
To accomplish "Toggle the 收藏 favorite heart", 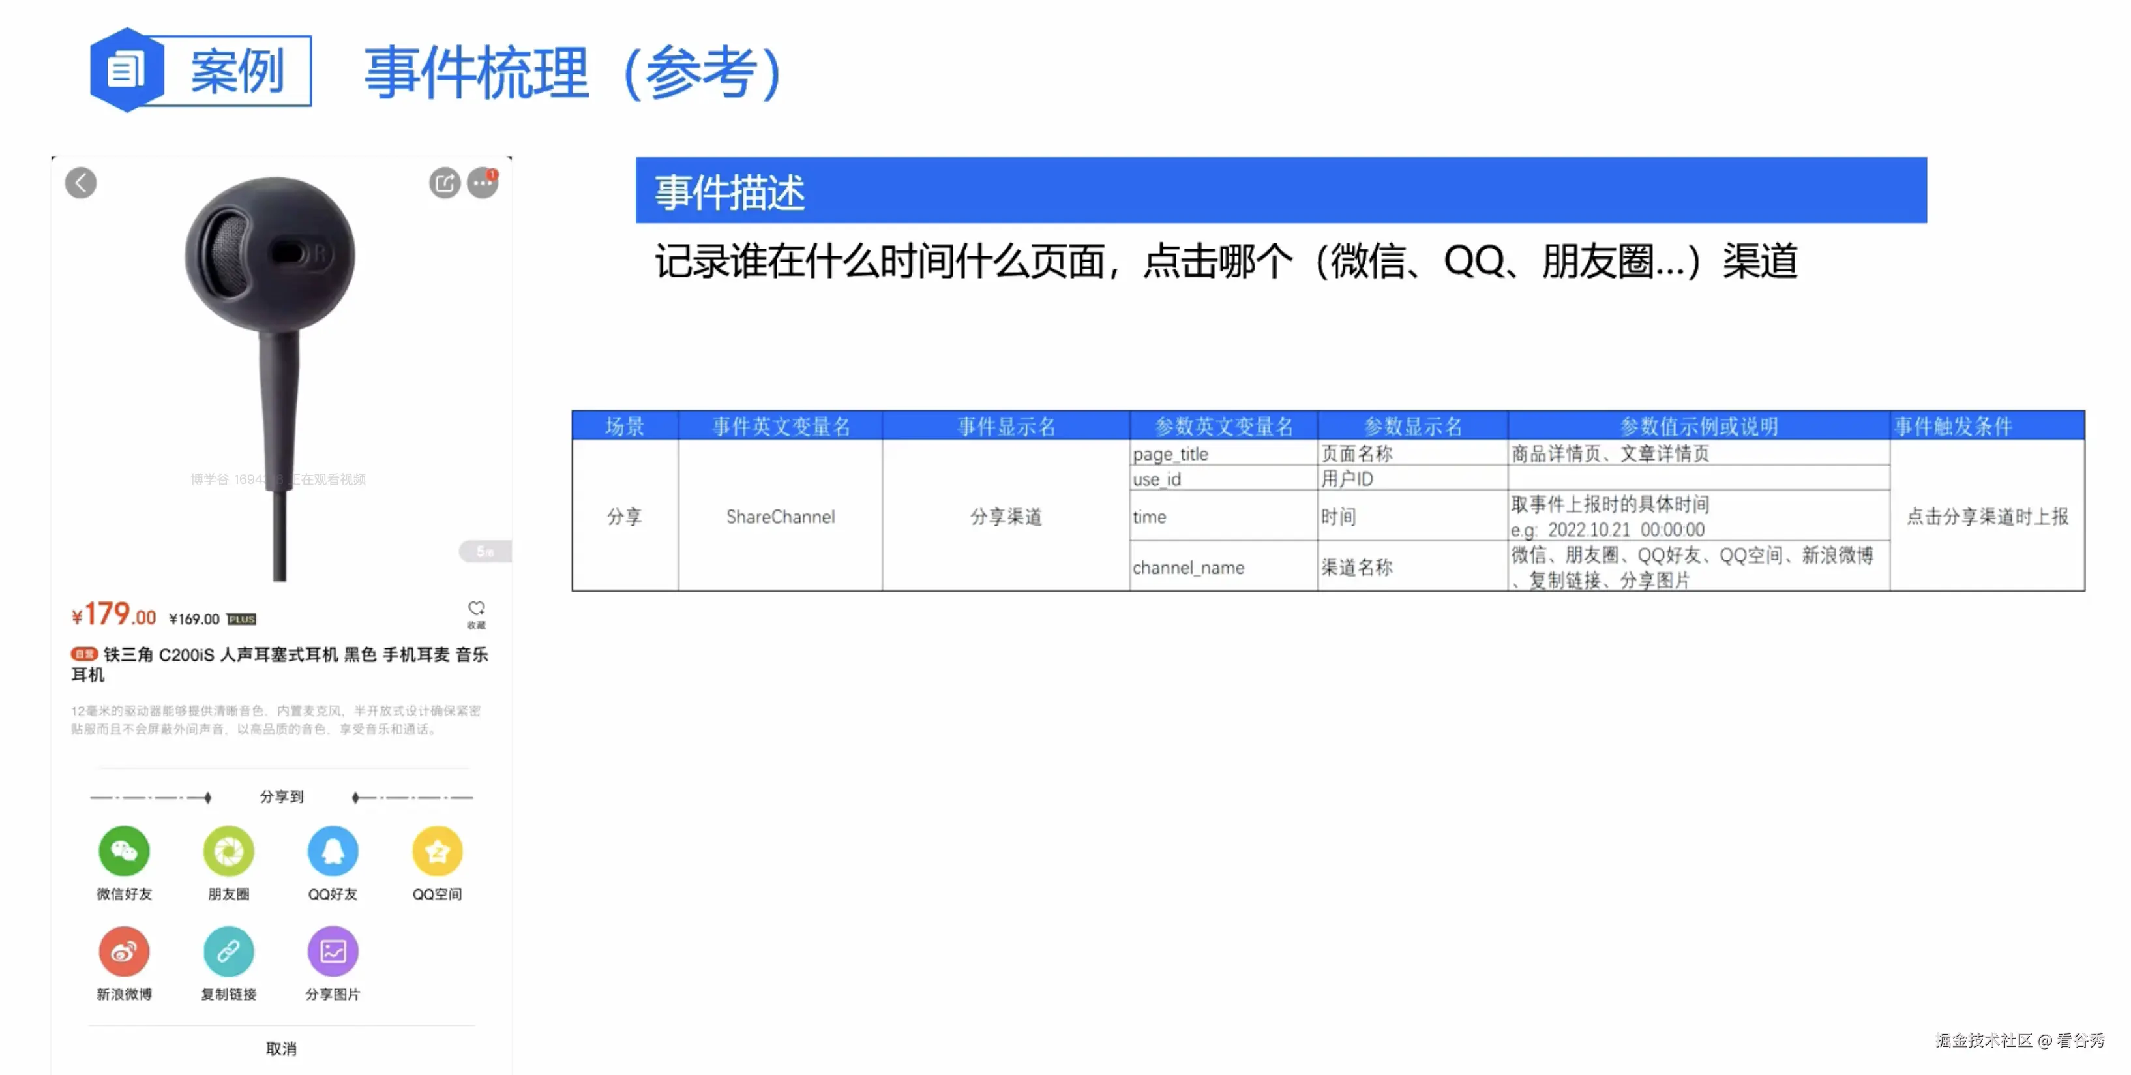I will pos(477,607).
